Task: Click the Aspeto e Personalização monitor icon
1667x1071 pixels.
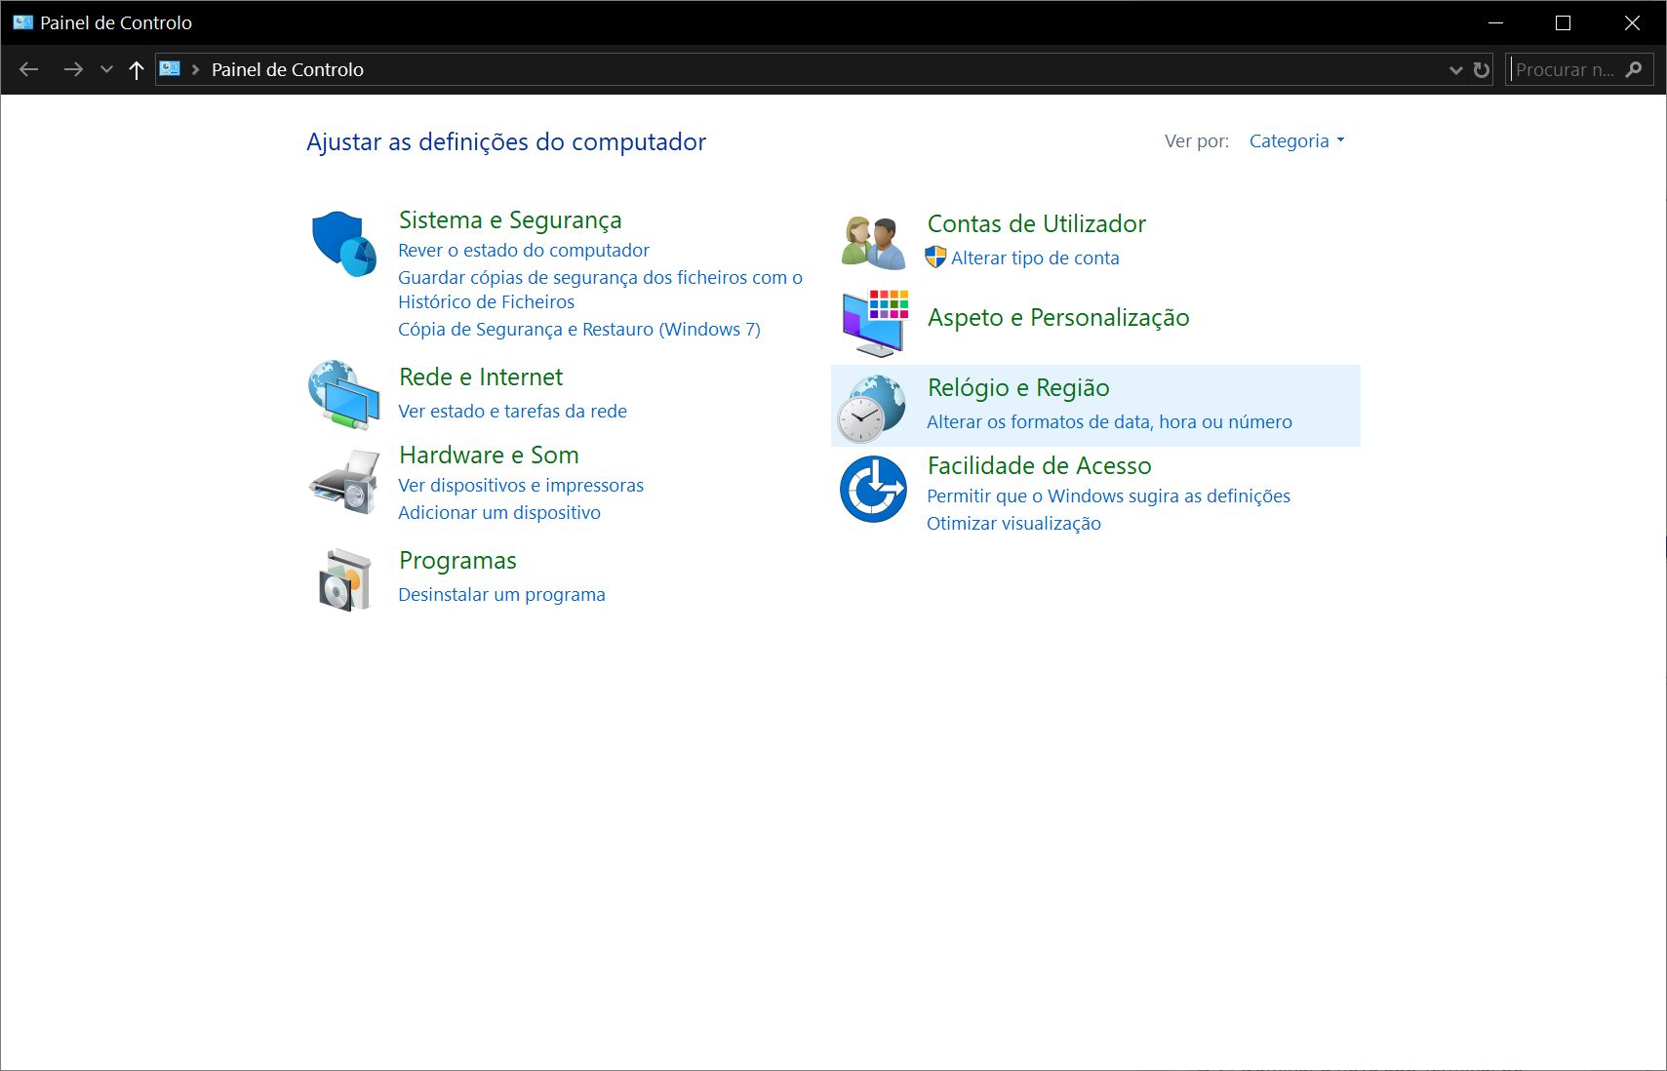Action: tap(875, 323)
